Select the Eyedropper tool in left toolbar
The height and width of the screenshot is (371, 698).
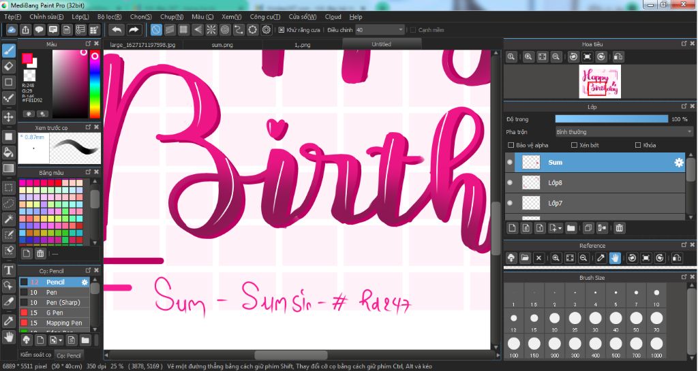tap(8, 321)
